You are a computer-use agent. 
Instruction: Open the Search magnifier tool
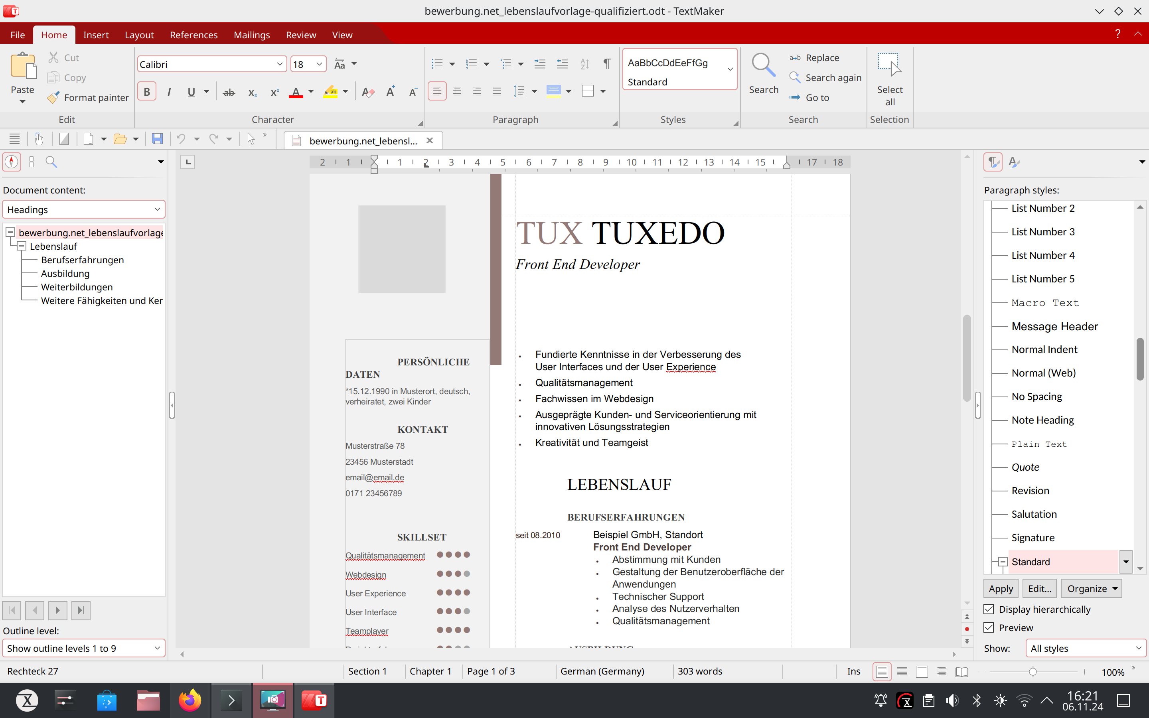coord(764,65)
